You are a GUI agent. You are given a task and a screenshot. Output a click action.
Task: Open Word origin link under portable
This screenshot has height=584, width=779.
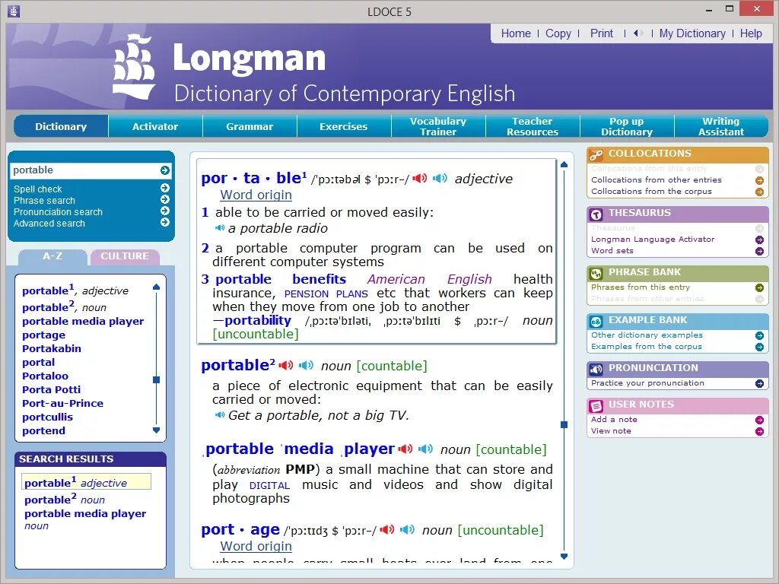pos(256,195)
